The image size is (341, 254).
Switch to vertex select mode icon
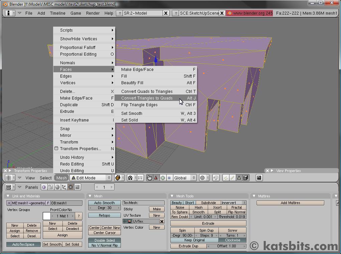226,178
